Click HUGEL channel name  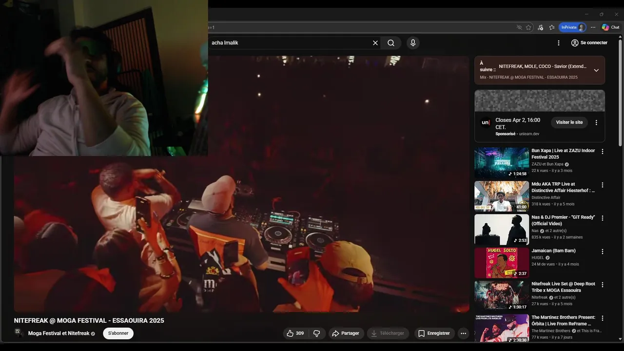click(x=538, y=257)
